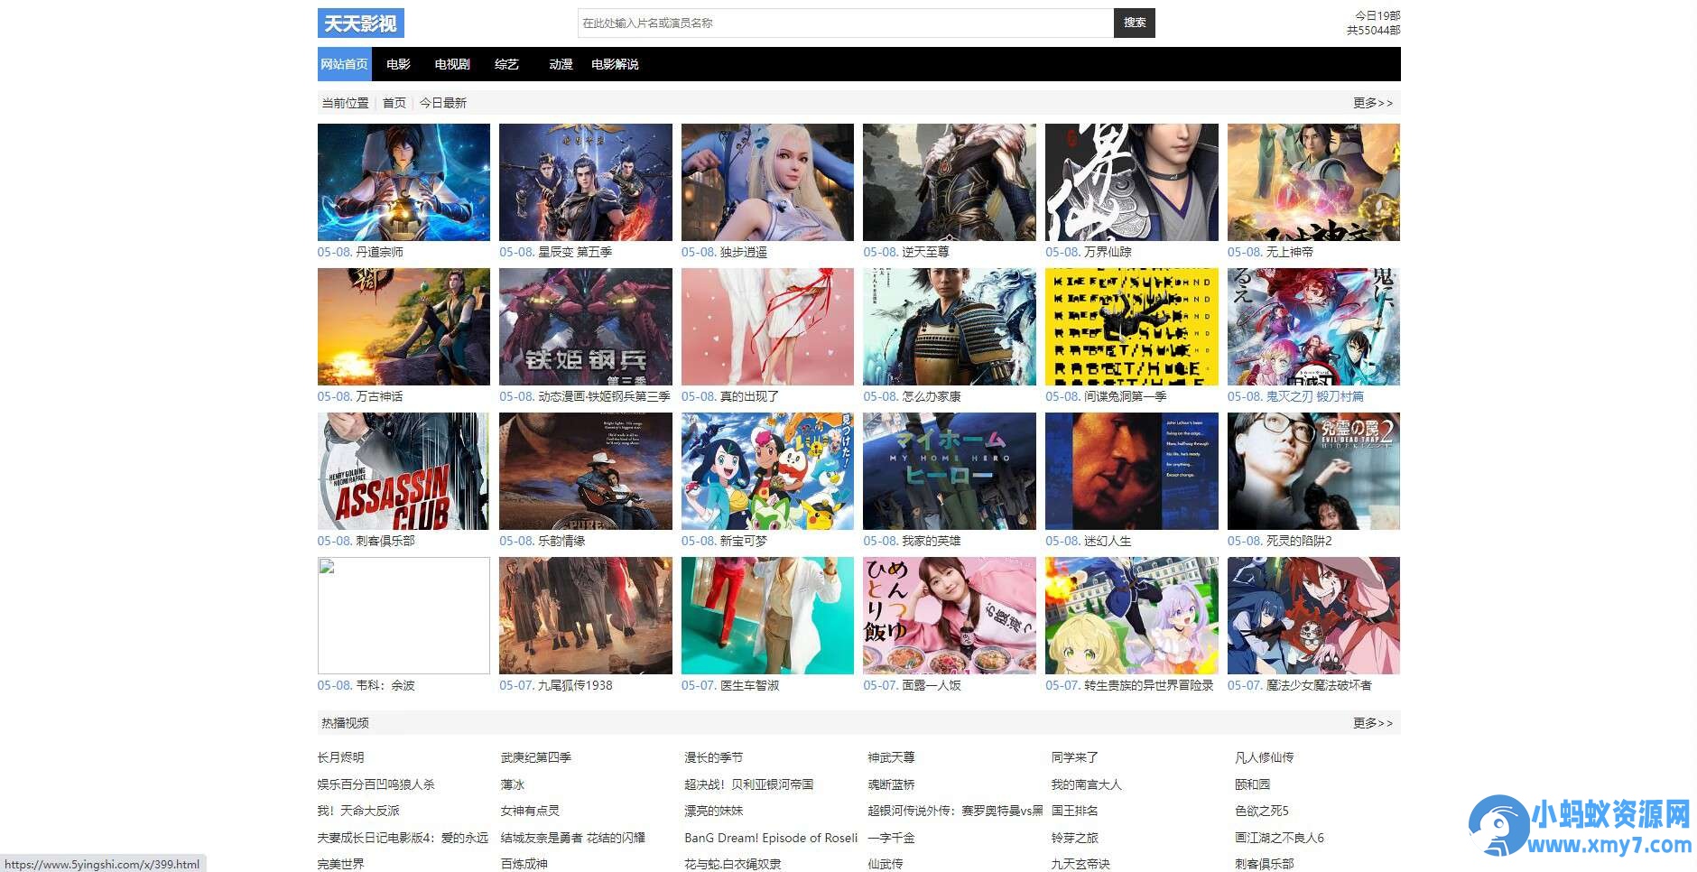
Task: Open the 电影 menu item
Action: (x=398, y=64)
